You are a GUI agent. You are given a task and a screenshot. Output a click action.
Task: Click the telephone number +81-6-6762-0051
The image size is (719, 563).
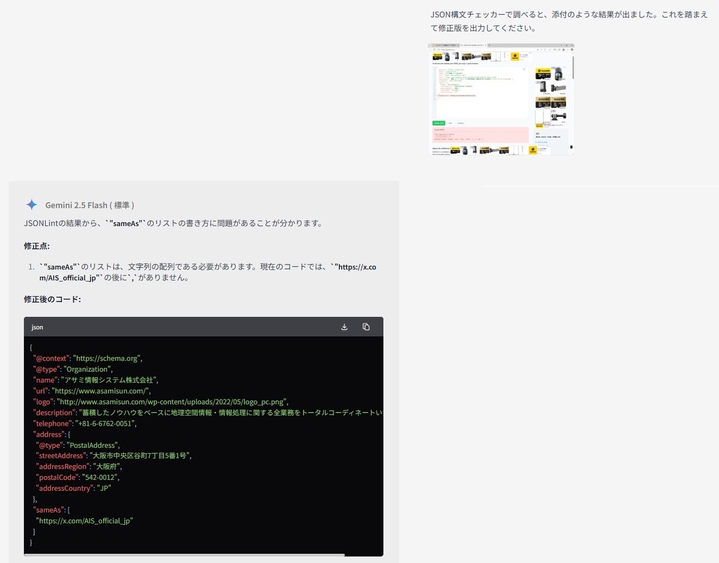(106, 423)
